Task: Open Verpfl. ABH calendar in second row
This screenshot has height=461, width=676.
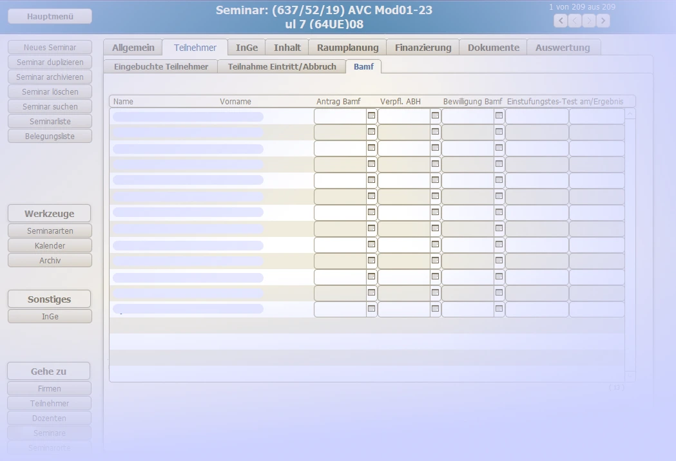Action: pyautogui.click(x=435, y=131)
